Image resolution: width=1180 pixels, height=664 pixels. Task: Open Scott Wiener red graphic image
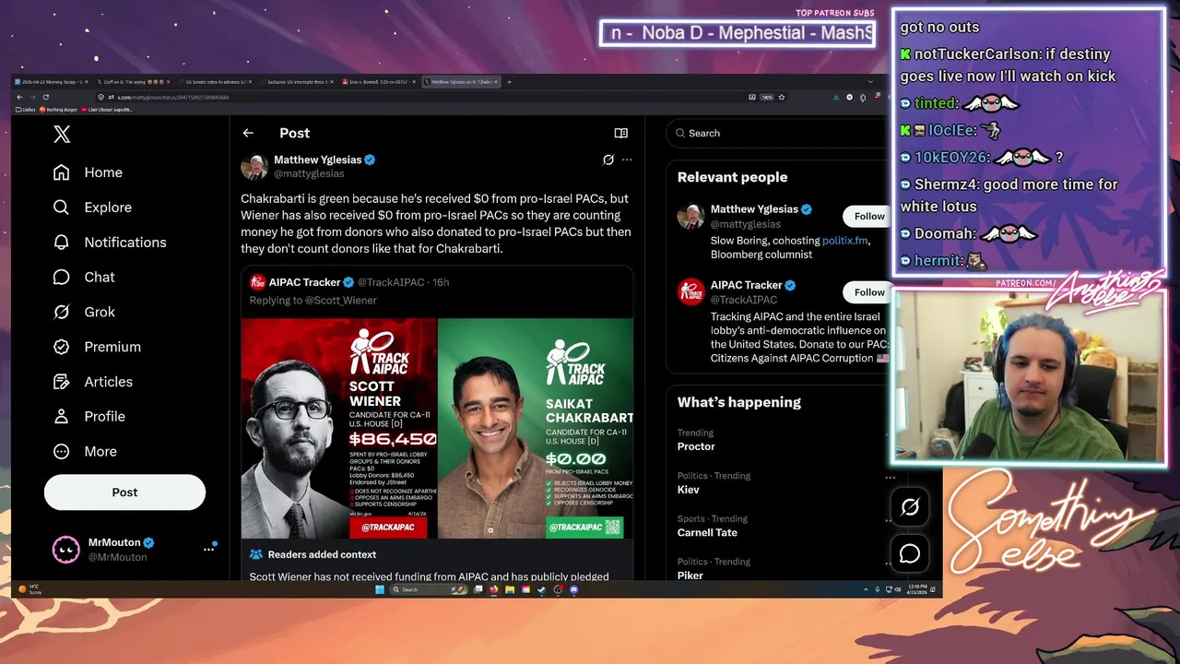click(x=339, y=429)
